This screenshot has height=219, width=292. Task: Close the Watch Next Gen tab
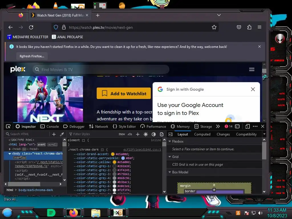(x=87, y=15)
